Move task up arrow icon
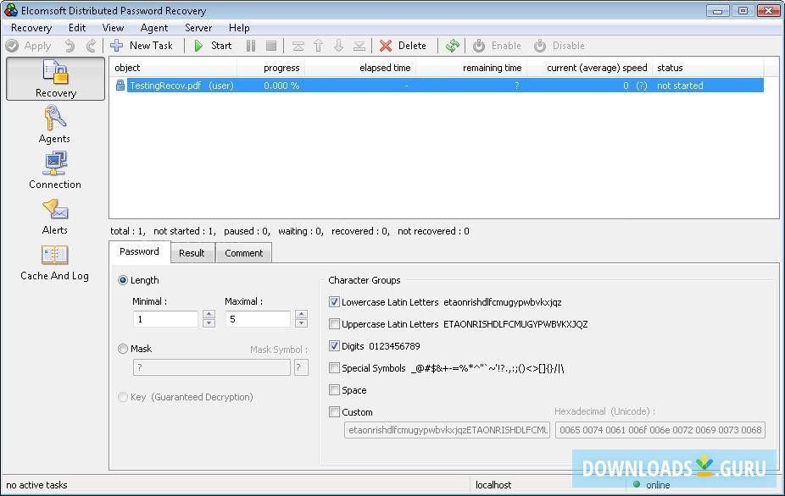This screenshot has height=496, width=785. [x=319, y=46]
